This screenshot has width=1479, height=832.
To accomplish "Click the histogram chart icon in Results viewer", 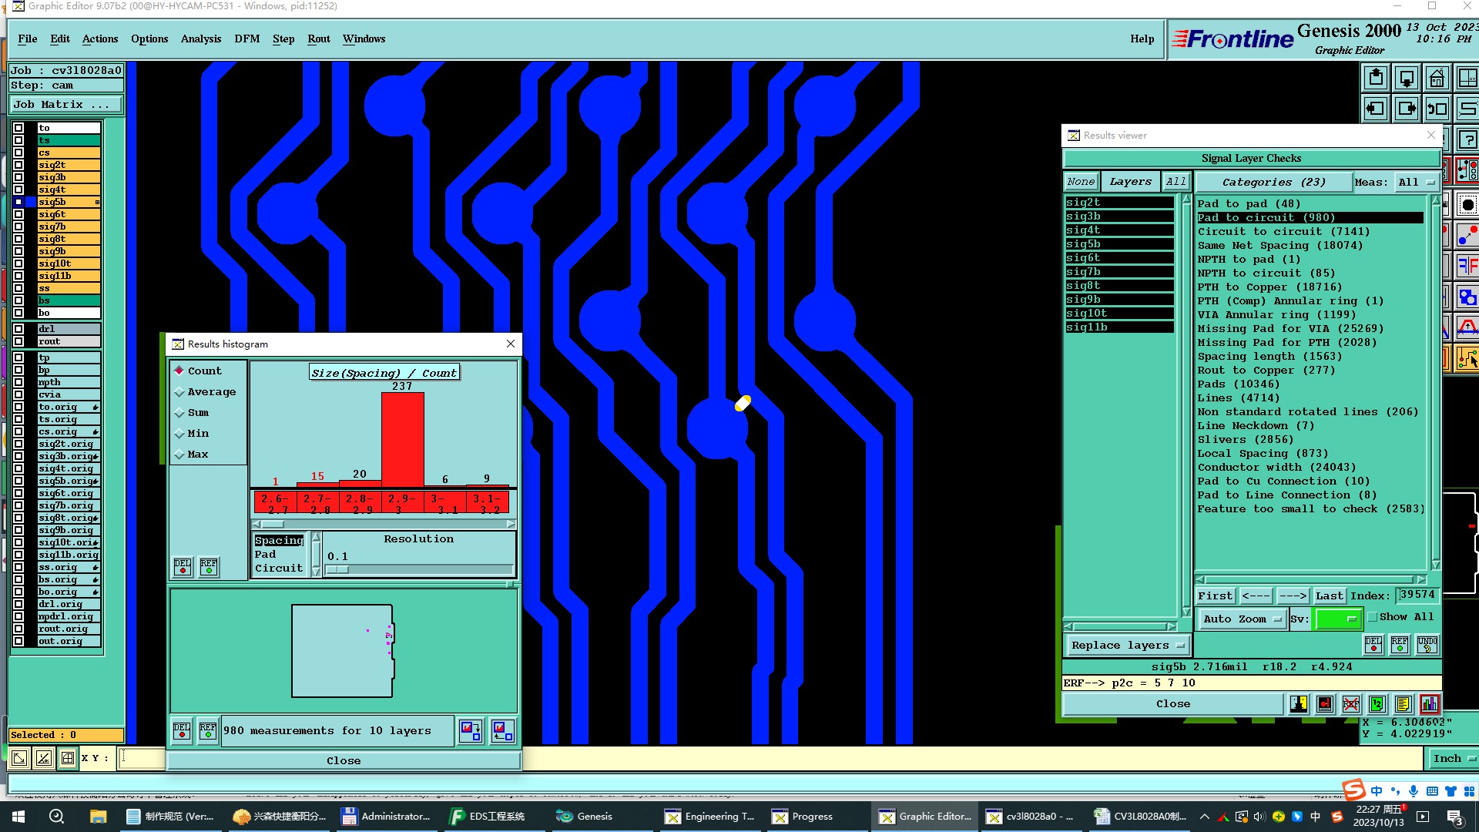I will (1429, 703).
